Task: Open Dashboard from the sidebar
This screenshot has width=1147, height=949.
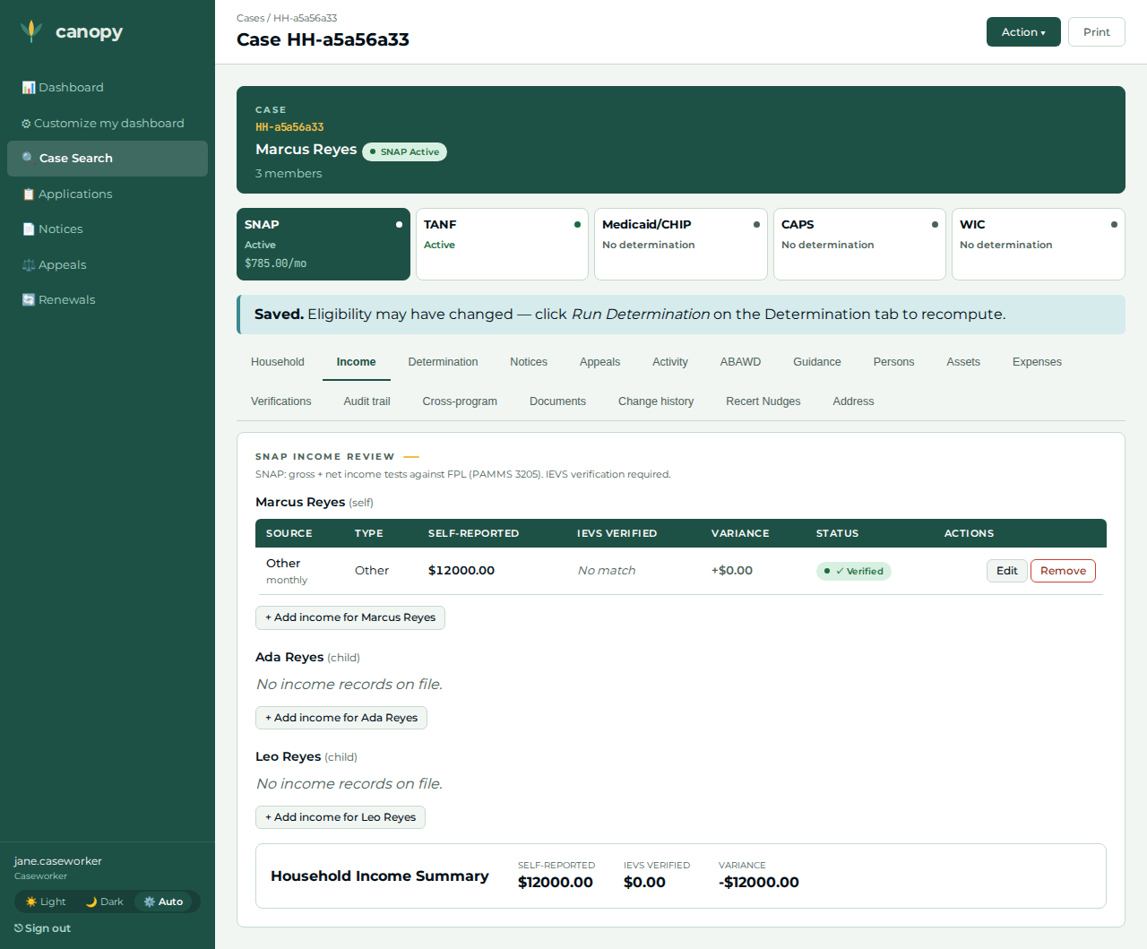Action: point(108,88)
